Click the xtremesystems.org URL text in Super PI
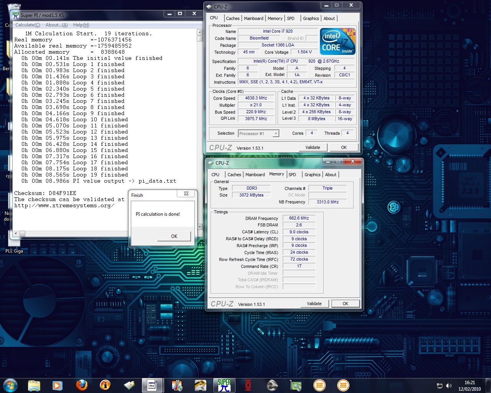Image resolution: width=491 pixels, height=393 pixels. point(64,205)
